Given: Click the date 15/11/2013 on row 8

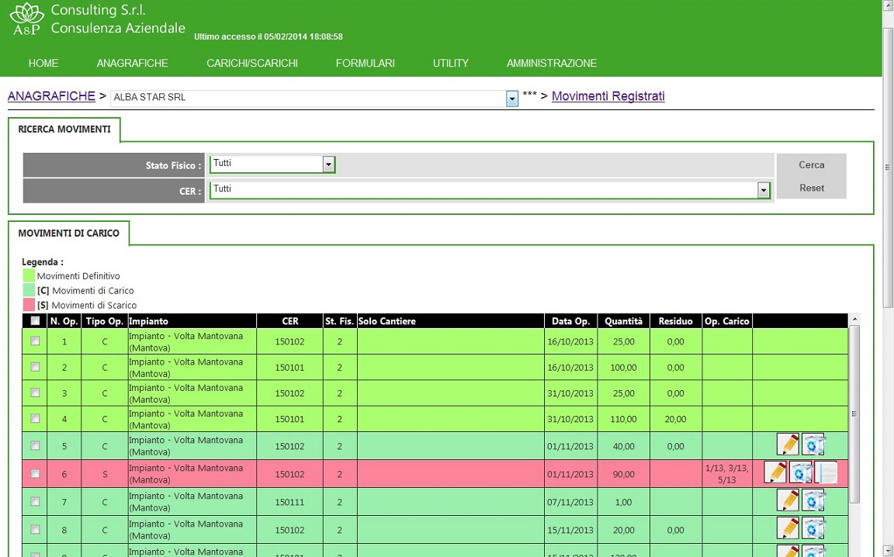Looking at the screenshot, I should pyautogui.click(x=570, y=530).
